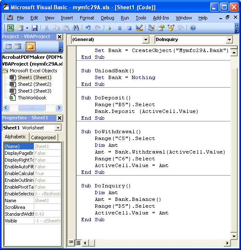Open the File menu
This screenshot has width=241, height=250.
pyautogui.click(x=20, y=18)
